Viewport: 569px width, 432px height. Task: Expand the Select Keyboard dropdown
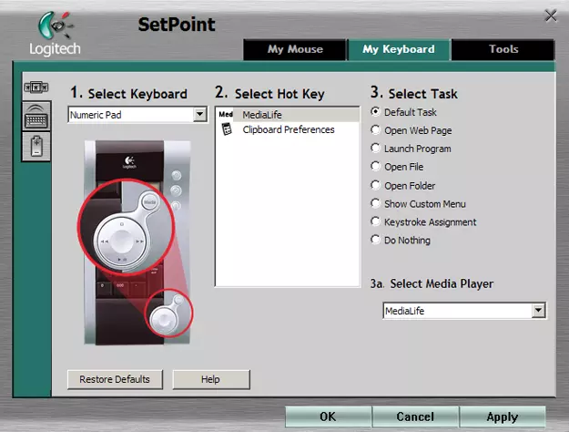click(x=200, y=115)
